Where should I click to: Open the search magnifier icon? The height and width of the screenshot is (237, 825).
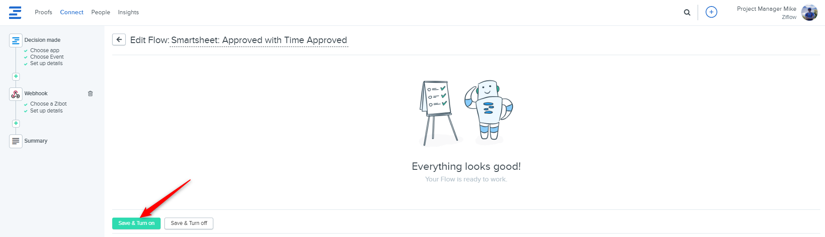click(687, 12)
